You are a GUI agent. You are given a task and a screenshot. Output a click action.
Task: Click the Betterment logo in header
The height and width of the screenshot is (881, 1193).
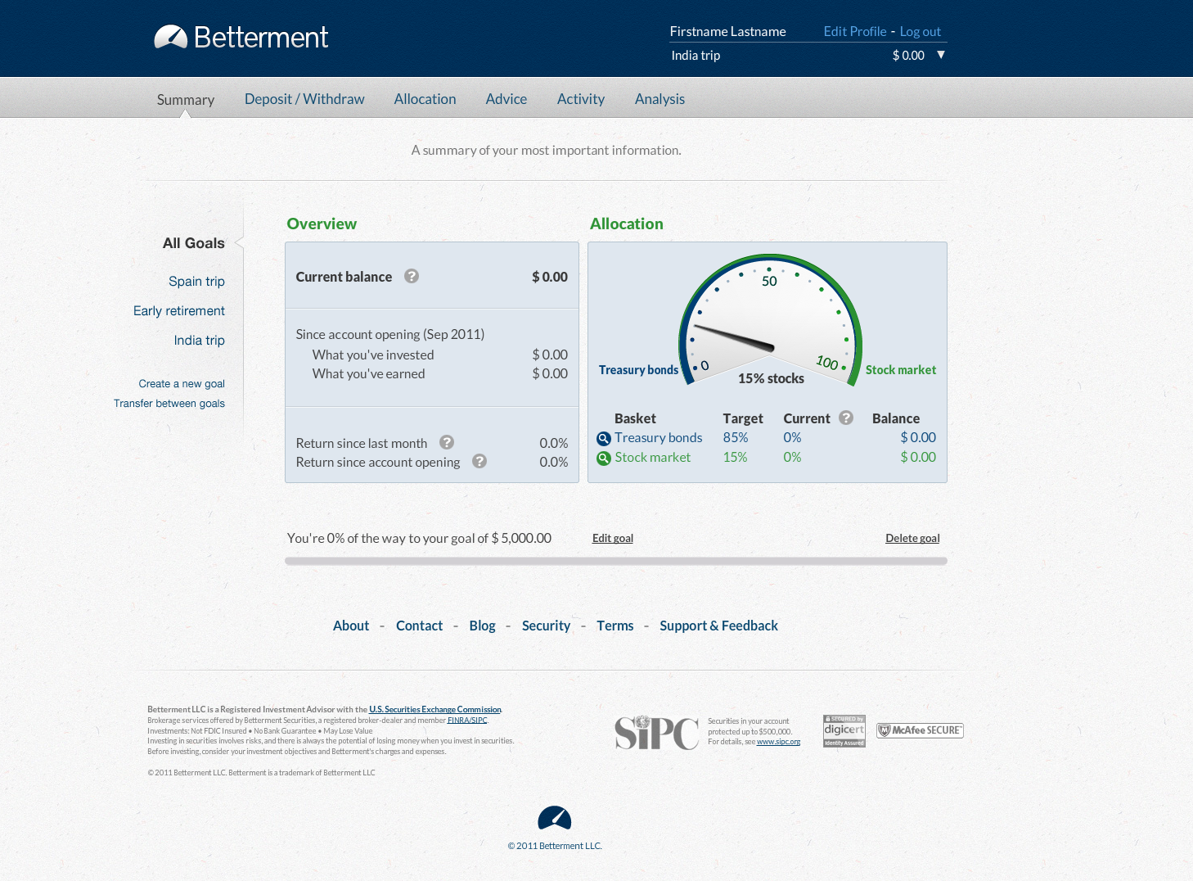coord(241,37)
